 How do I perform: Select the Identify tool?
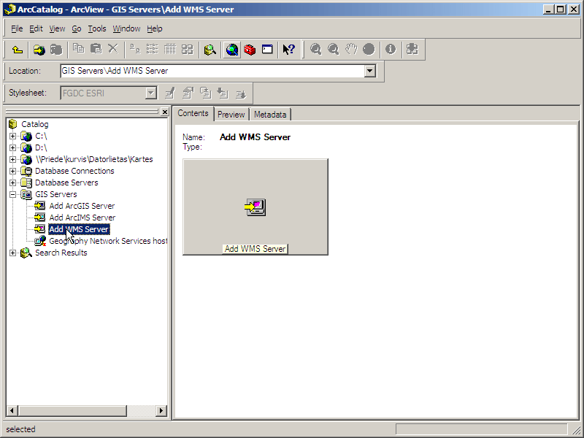pyautogui.click(x=391, y=49)
